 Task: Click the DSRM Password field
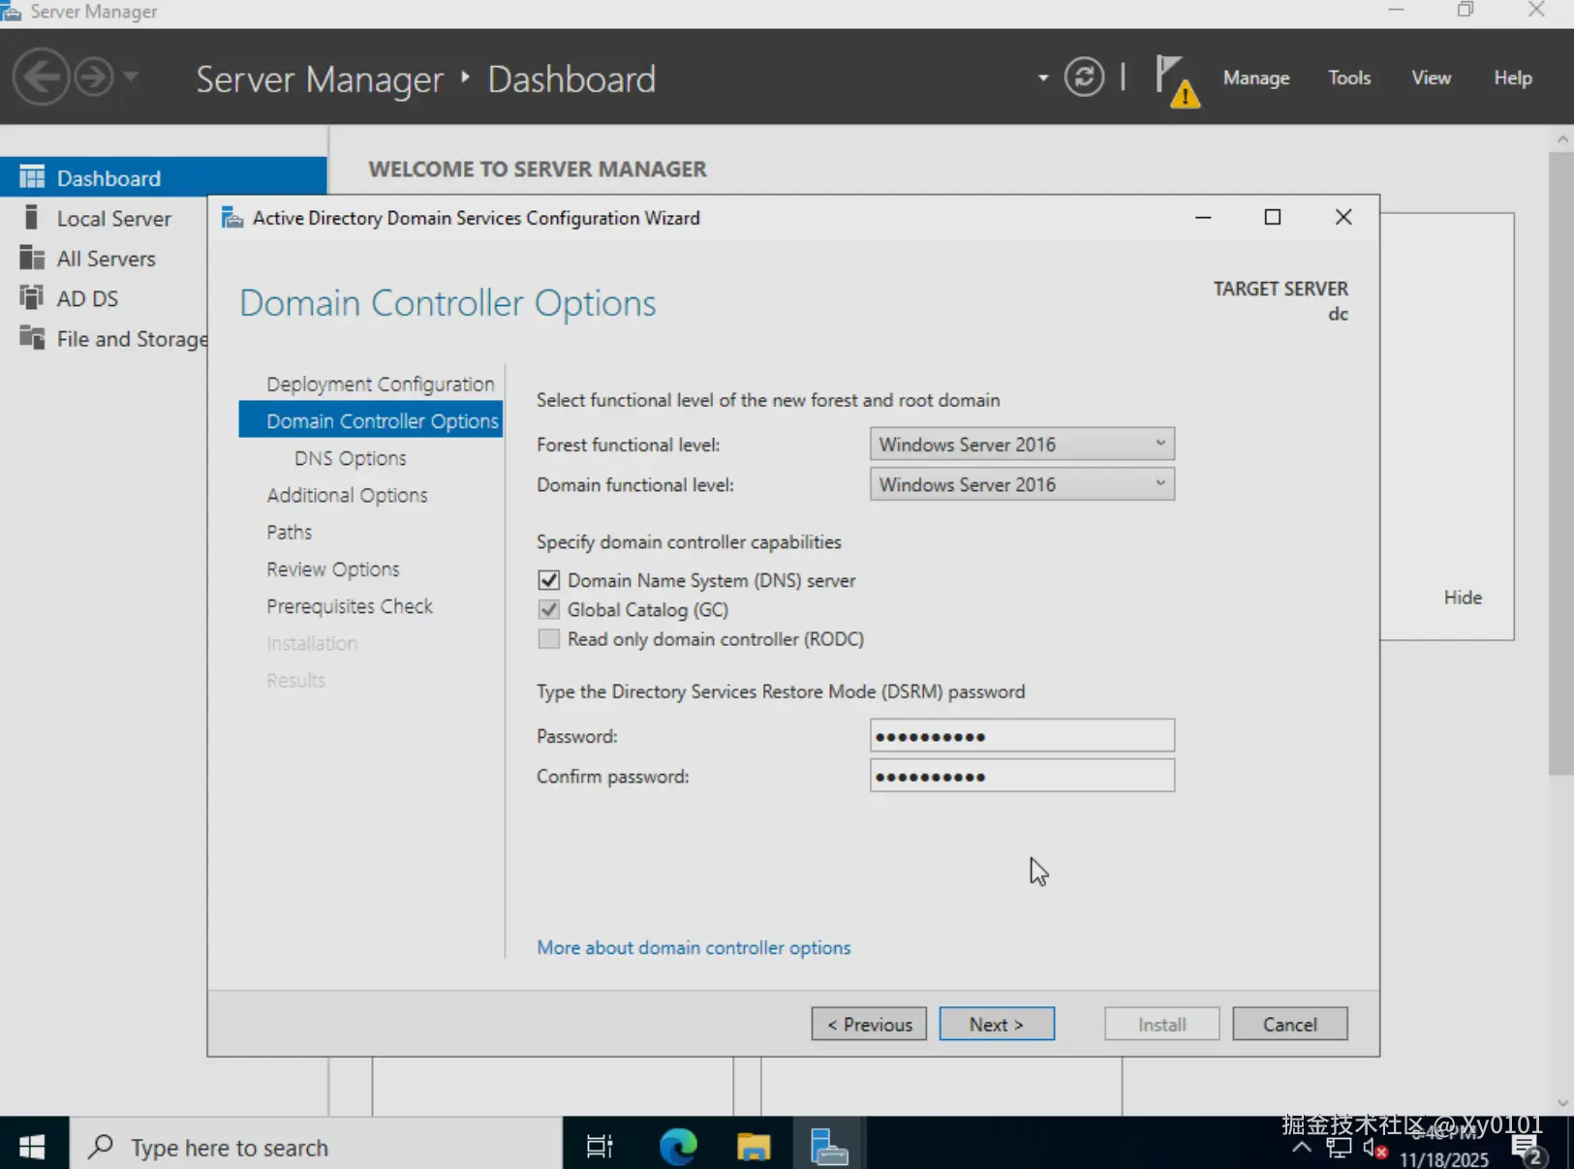[x=1022, y=735]
